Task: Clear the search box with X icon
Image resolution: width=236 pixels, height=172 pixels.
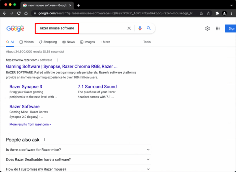Action: click(x=129, y=28)
